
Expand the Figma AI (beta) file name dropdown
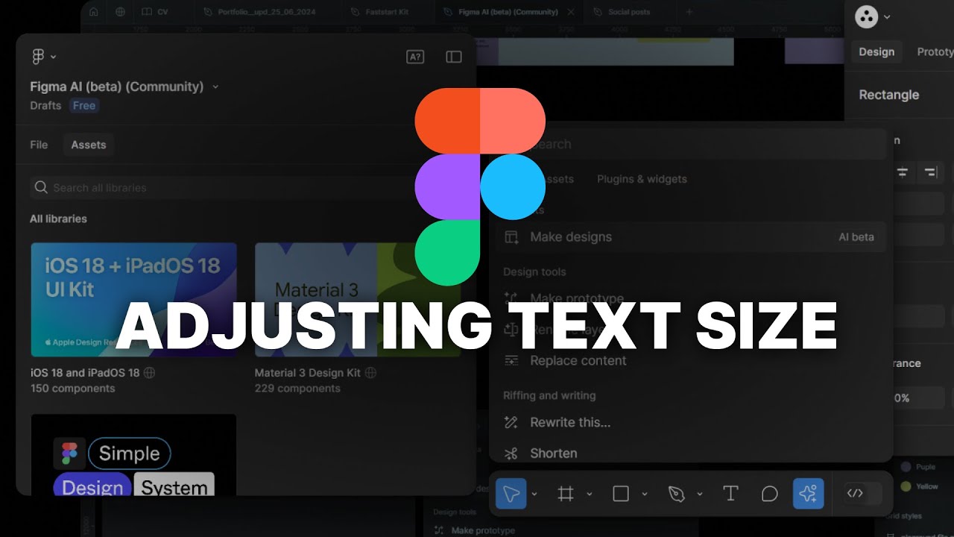pyautogui.click(x=215, y=87)
